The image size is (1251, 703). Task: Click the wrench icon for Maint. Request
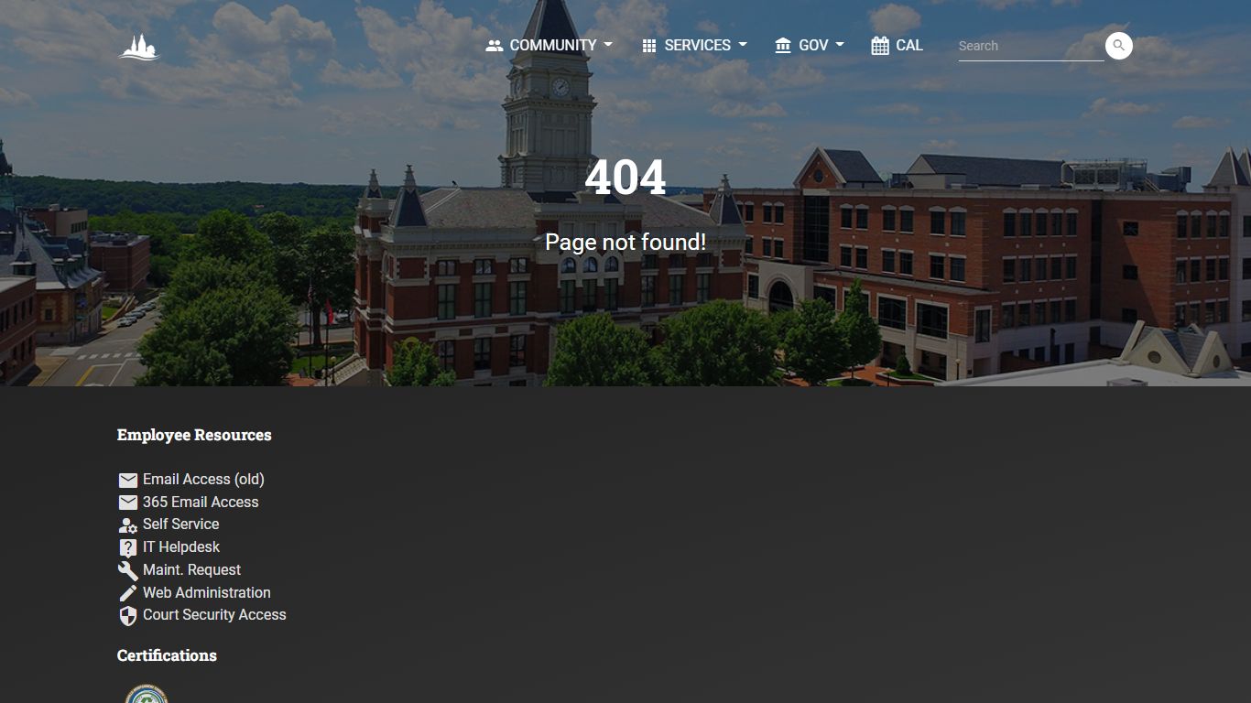pos(128,570)
